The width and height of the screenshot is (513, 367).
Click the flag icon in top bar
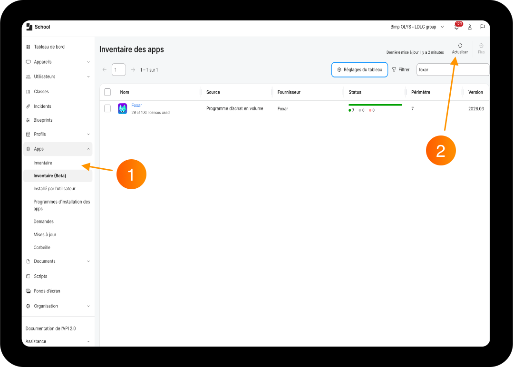click(x=483, y=27)
